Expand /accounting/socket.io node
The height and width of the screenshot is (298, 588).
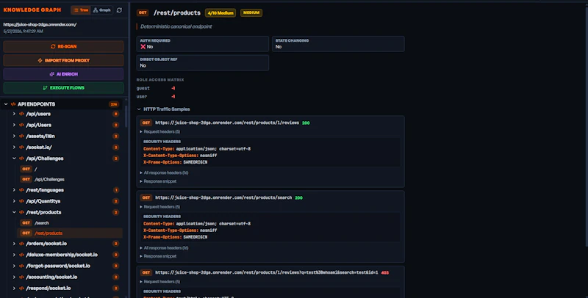14,277
